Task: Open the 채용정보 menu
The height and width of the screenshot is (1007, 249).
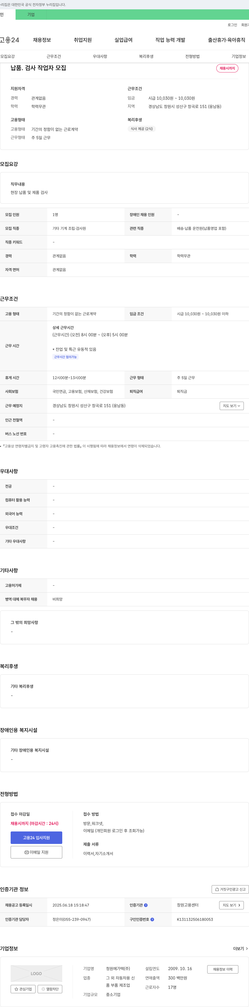Action: (42, 40)
